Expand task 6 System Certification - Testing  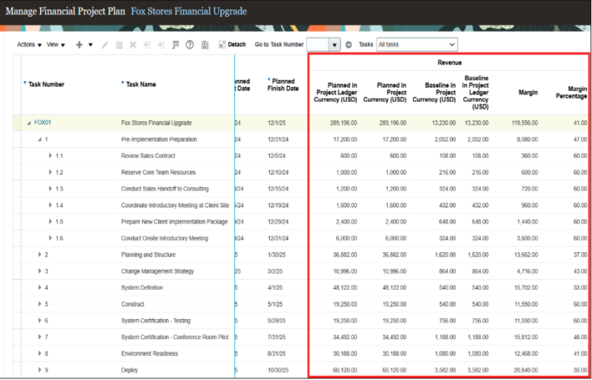(39, 321)
